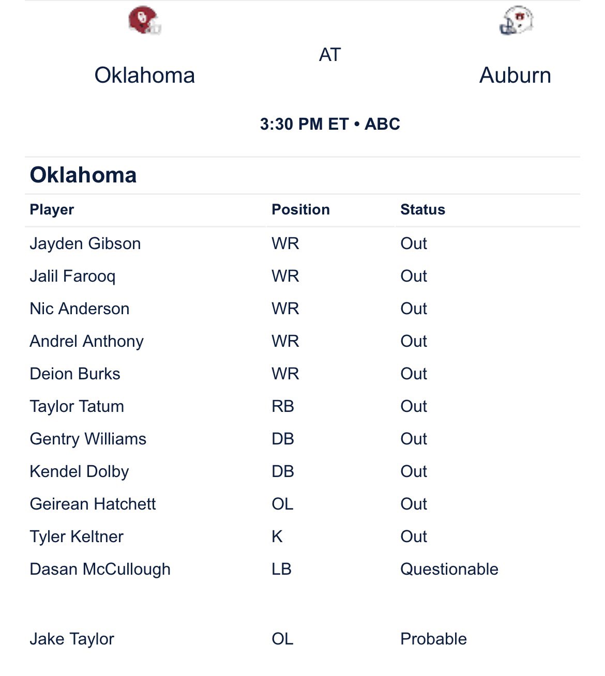The width and height of the screenshot is (605, 676).
Task: Select the Position column header
Action: click(300, 209)
